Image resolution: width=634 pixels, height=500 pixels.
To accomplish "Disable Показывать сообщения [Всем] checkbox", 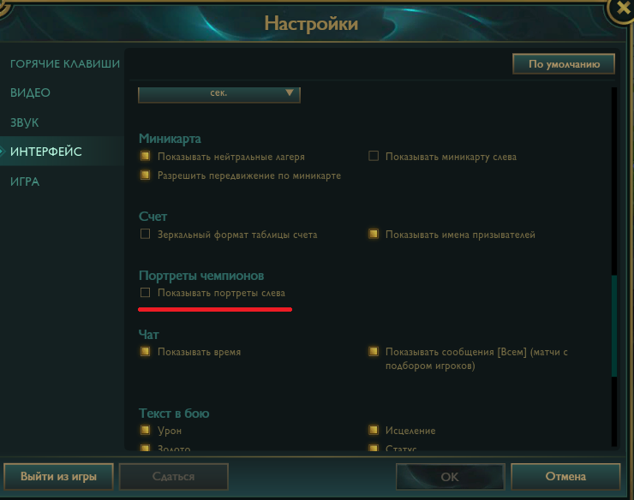I will (374, 352).
